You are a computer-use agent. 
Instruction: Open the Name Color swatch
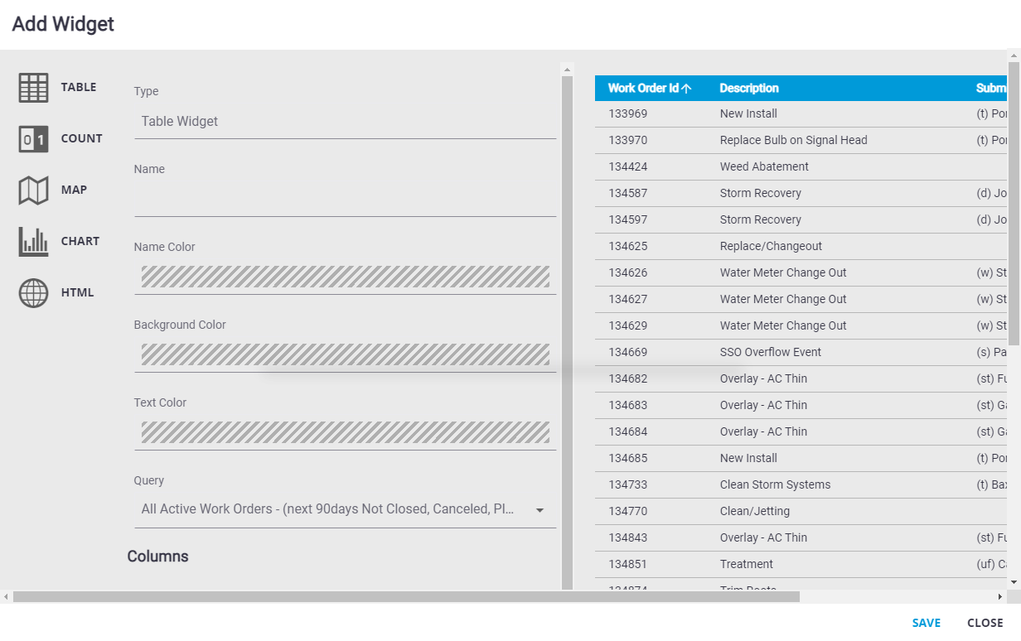click(345, 277)
